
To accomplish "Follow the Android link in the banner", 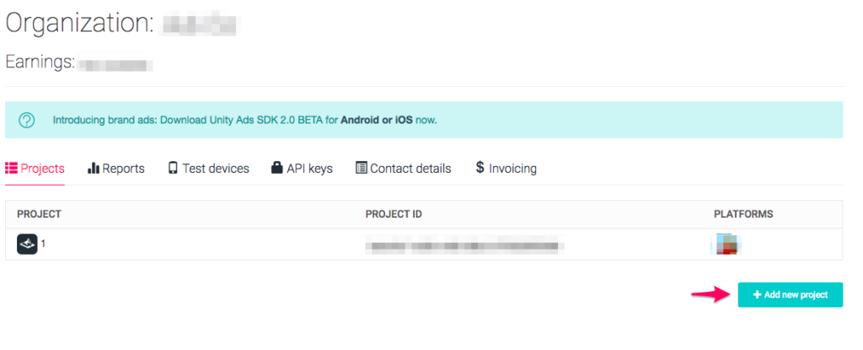I will click(360, 121).
